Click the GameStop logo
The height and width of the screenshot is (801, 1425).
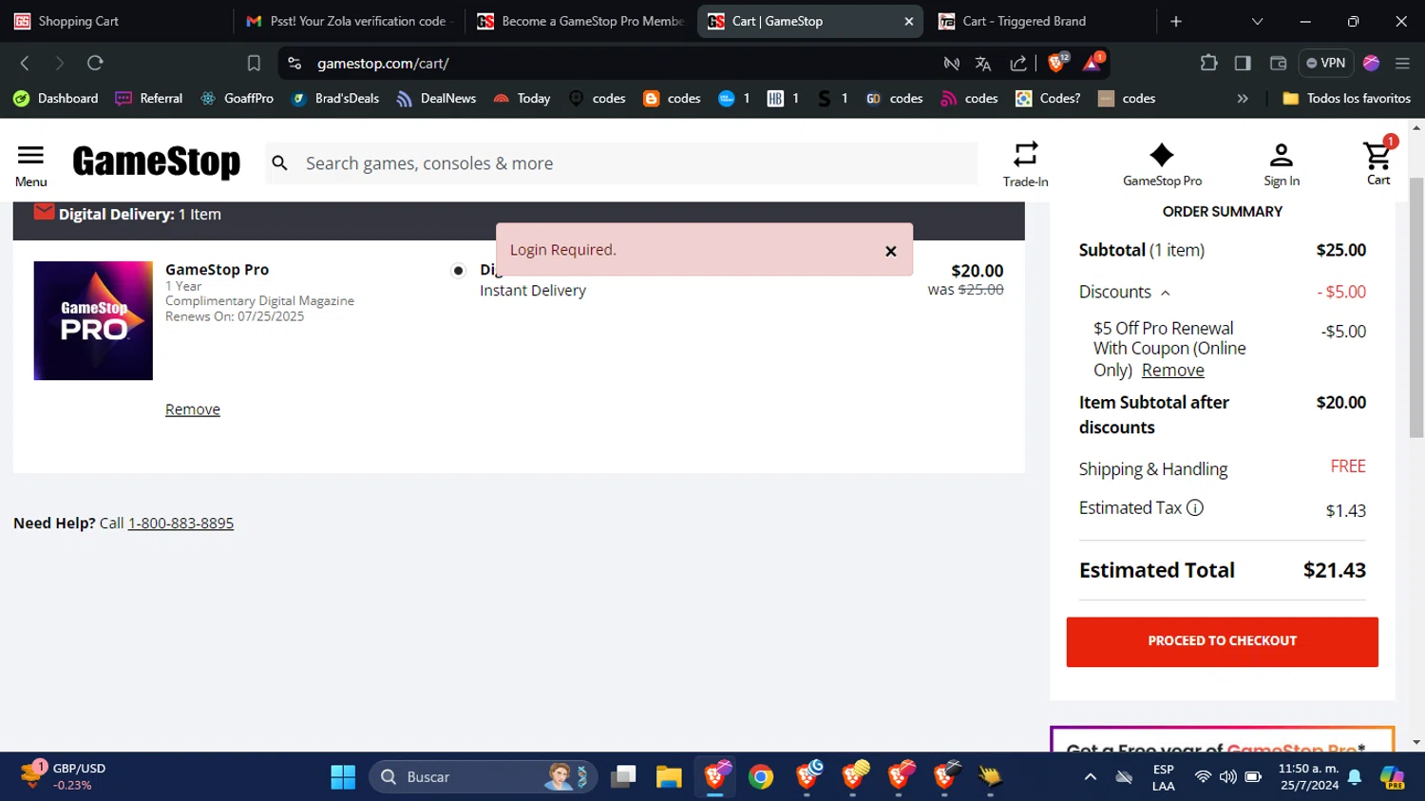pyautogui.click(x=157, y=162)
